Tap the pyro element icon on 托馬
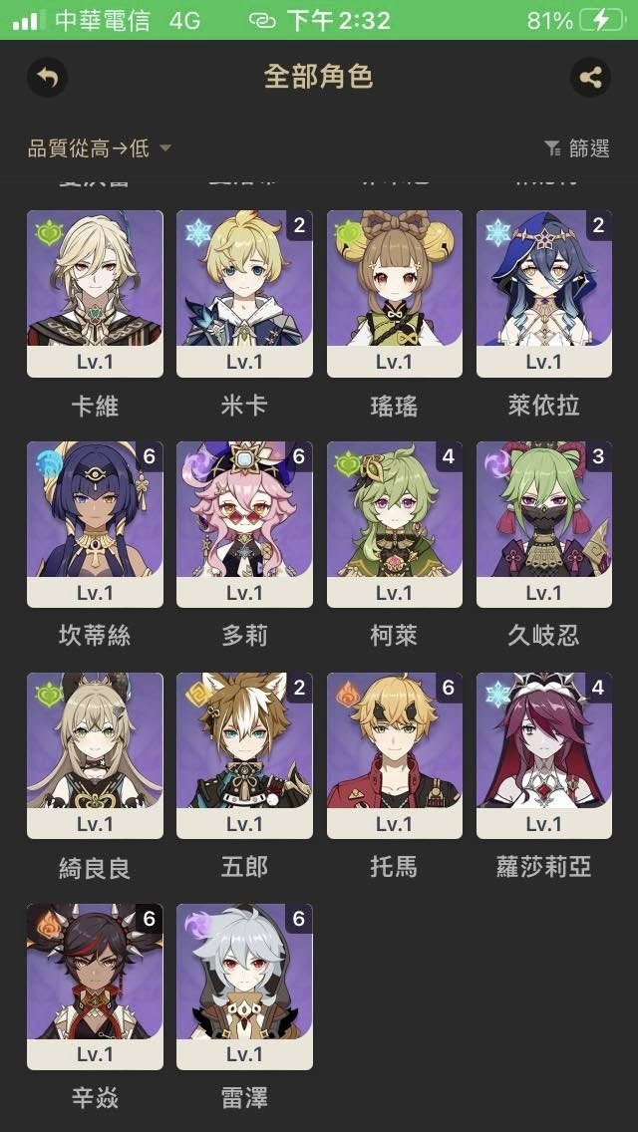The image size is (638, 1132). point(347,694)
